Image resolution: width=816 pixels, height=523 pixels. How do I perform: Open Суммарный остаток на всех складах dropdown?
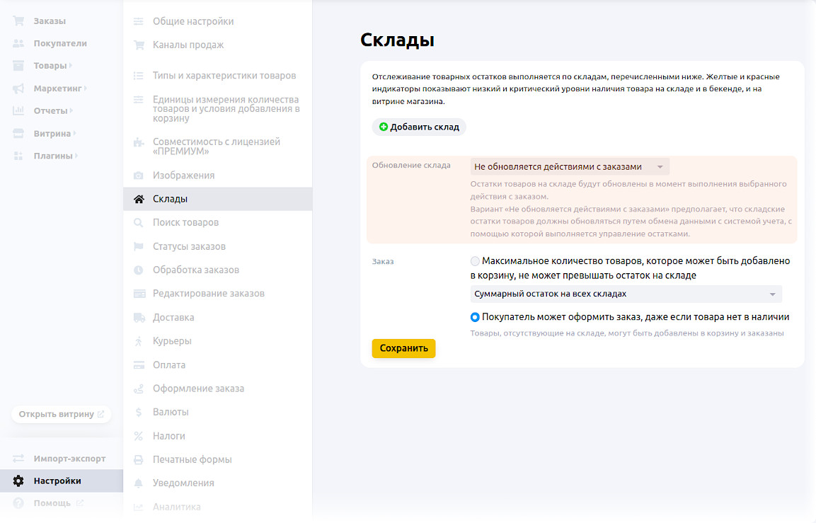626,294
